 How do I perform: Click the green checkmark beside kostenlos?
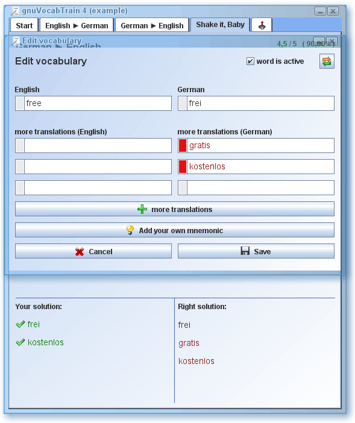click(20, 342)
